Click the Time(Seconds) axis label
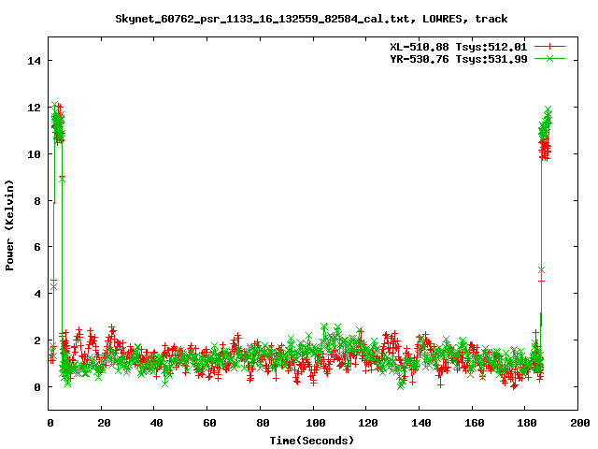 click(311, 441)
